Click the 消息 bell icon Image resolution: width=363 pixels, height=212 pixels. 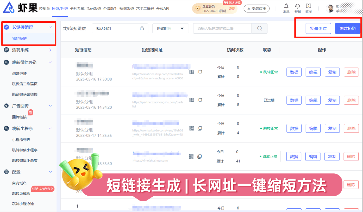[x=286, y=6]
